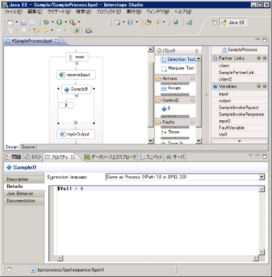272x277 pixels.
Task: Delete Variable with X icon
Action: [265, 86]
